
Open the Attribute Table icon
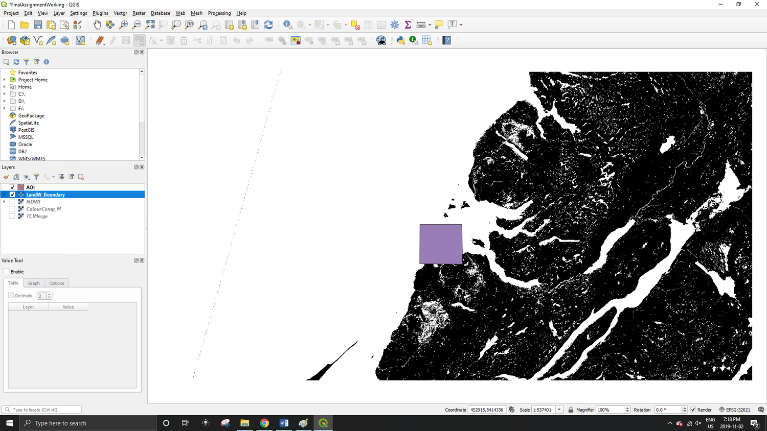coord(368,24)
